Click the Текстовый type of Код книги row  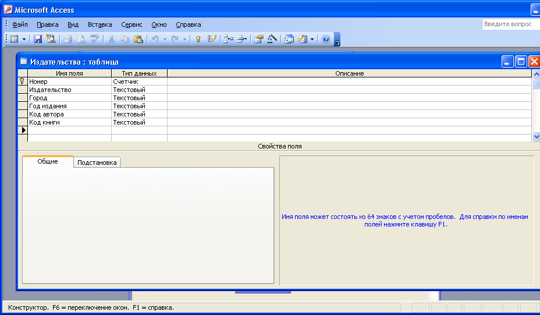click(x=139, y=122)
